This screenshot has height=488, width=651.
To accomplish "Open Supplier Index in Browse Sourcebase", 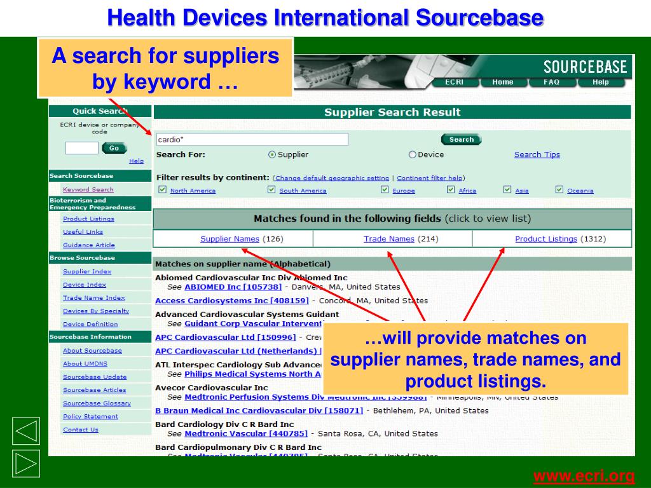I will pyautogui.click(x=87, y=271).
